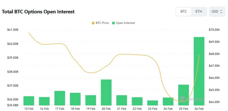Click the 15 Feb green bar

pos(29,100)
